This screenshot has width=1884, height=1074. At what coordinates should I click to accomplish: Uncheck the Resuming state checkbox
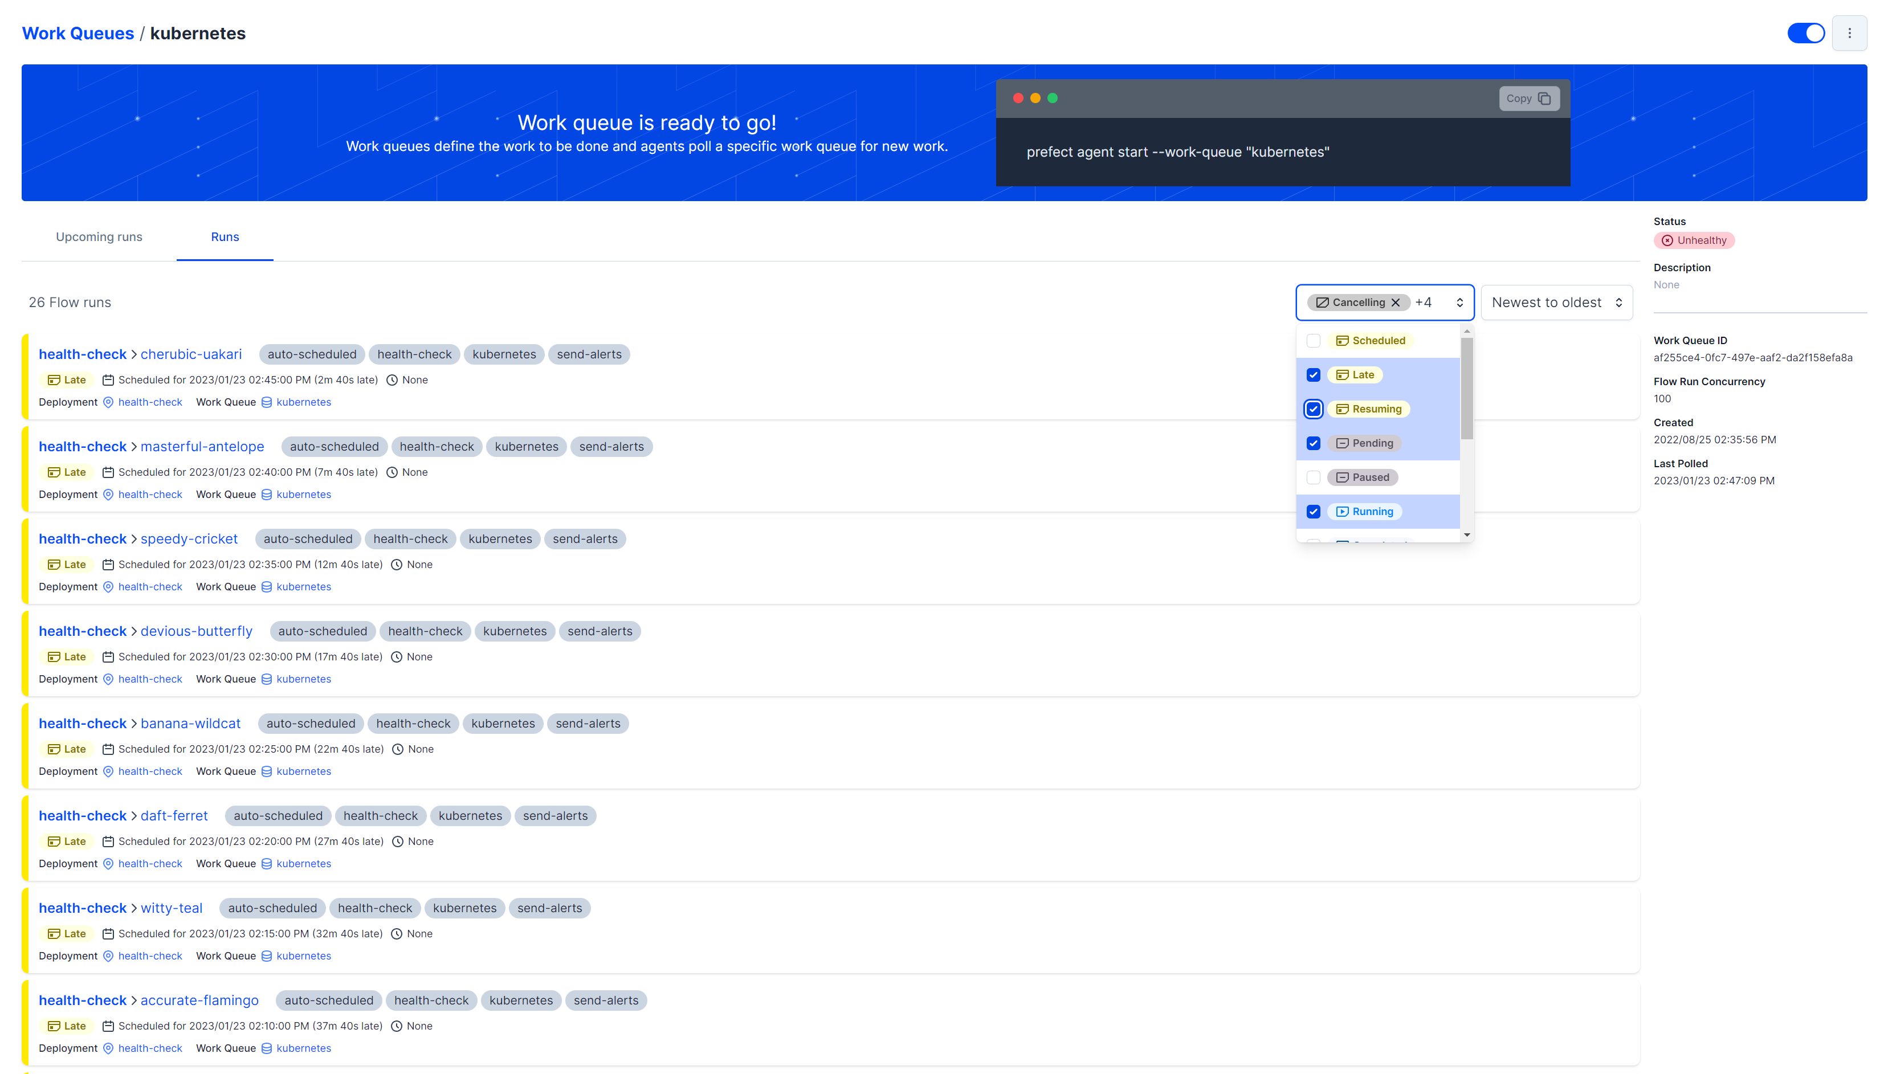1313,409
